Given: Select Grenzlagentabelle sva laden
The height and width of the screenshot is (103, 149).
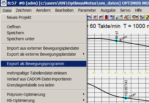Looking at the screenshot, I should 43,85.
